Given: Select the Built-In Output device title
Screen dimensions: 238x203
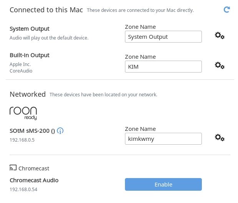Looking at the screenshot, I should [x=30, y=55].
